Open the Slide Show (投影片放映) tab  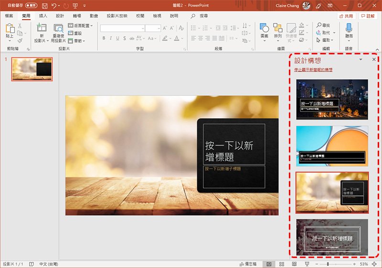pos(117,16)
